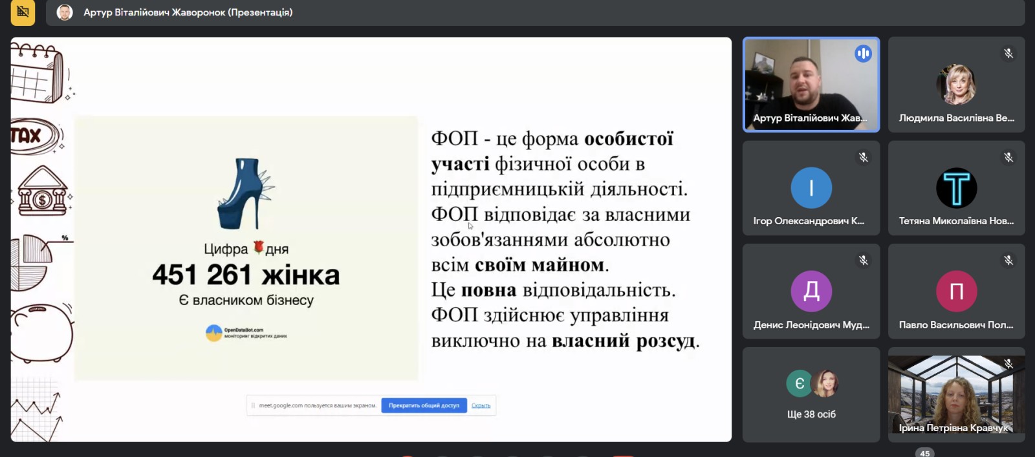Click the pink 'П' avatar of Павло Васильович
1035x457 pixels.
956,291
